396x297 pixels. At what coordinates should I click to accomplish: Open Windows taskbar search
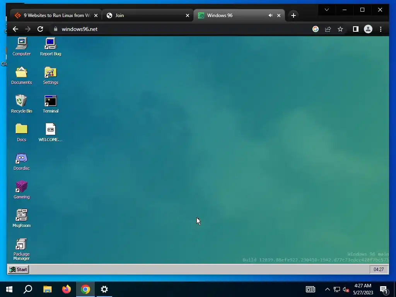pos(28,289)
